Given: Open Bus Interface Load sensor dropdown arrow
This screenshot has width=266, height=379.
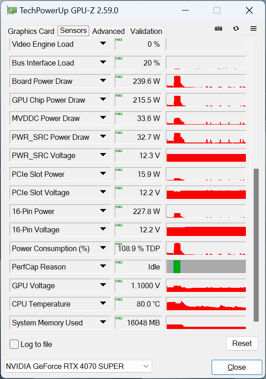Looking at the screenshot, I should (103, 62).
